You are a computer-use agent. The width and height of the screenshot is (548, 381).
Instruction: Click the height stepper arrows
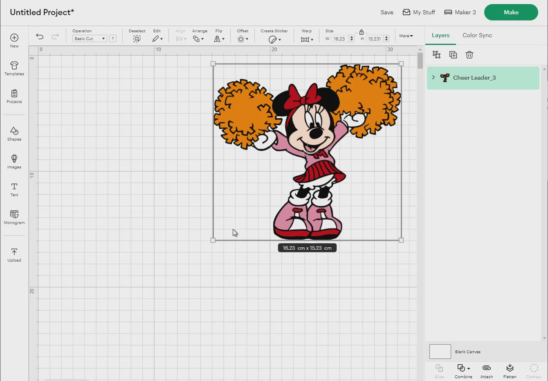coord(386,39)
